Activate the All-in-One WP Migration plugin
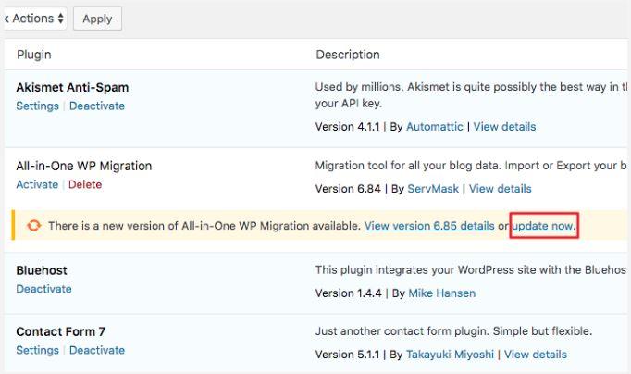Image resolution: width=631 pixels, height=374 pixels. [x=37, y=184]
